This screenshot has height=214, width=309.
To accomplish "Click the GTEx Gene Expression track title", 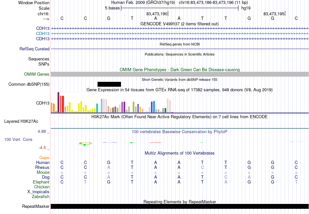I will [180, 90].
